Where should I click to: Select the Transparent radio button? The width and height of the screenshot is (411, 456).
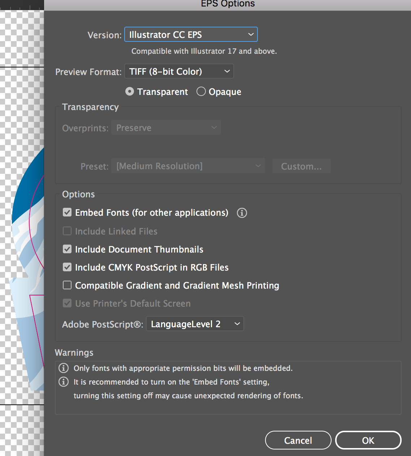tap(129, 92)
